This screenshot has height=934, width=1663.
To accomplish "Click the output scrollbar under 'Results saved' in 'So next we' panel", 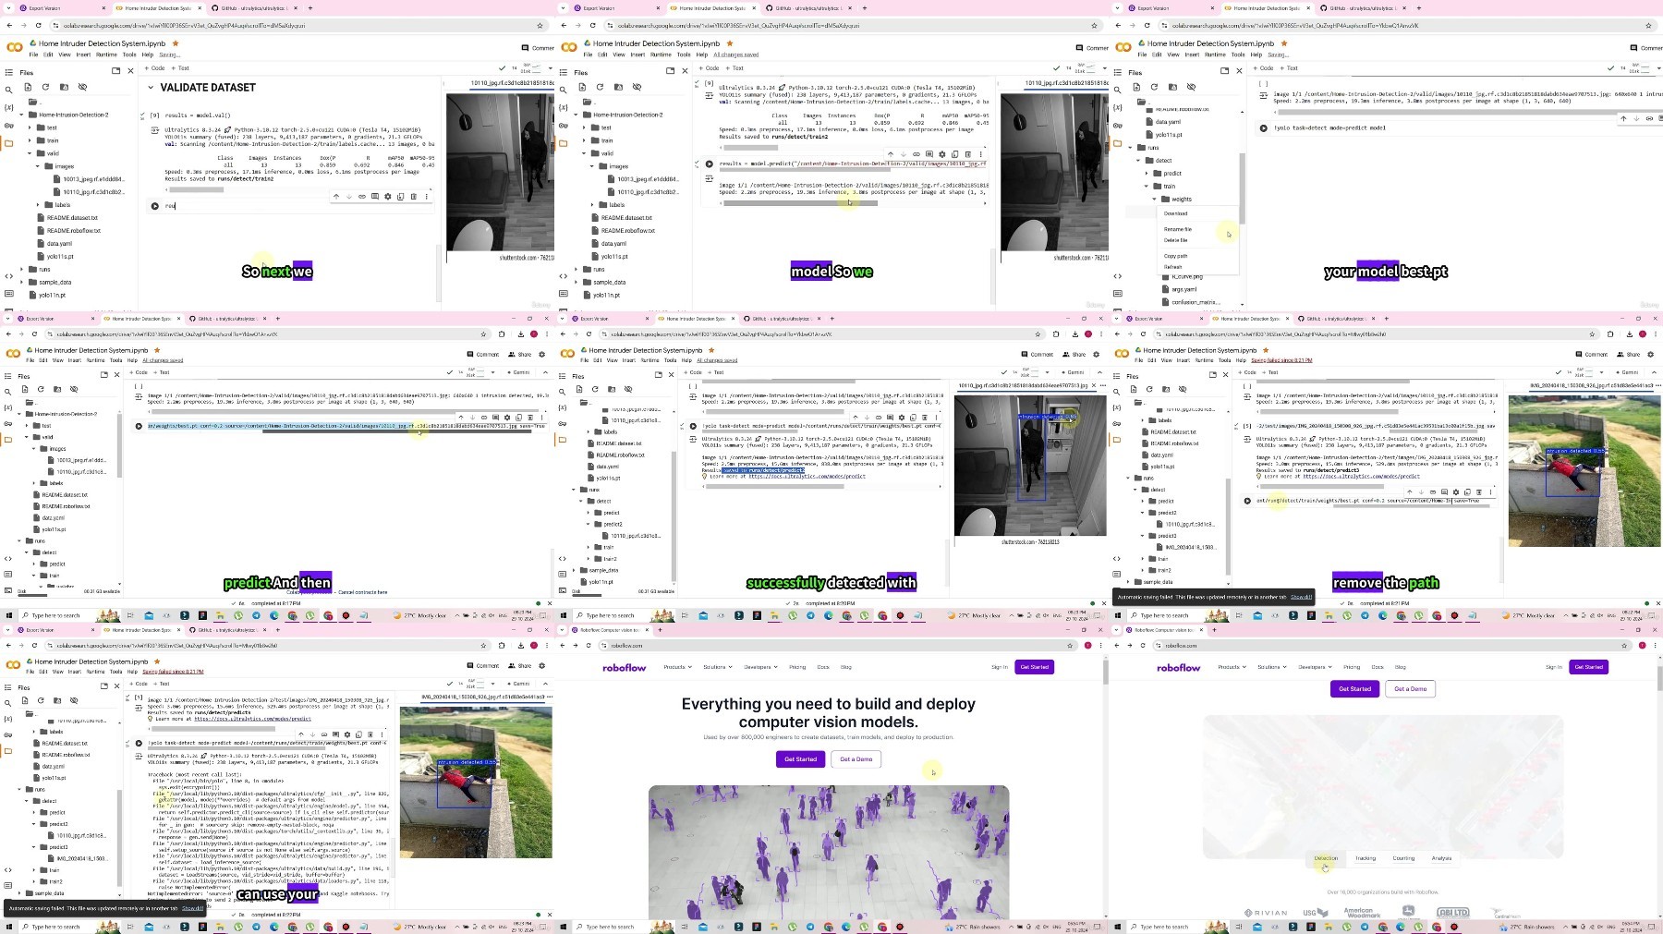I will click(x=196, y=188).
